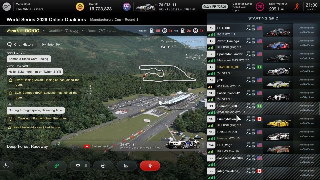
Task: Select Zwart_Racing49 grid entry
Action: (x=263, y=43)
